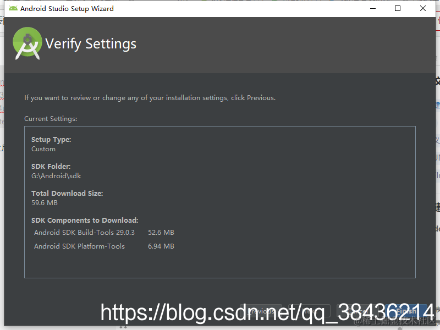Select the '6.94 MB' size value
The height and width of the screenshot is (330, 440).
point(161,246)
